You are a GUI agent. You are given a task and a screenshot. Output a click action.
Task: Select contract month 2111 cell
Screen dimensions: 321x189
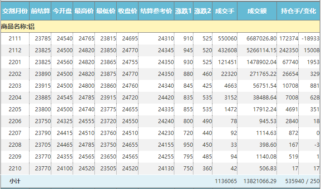click(x=15, y=39)
